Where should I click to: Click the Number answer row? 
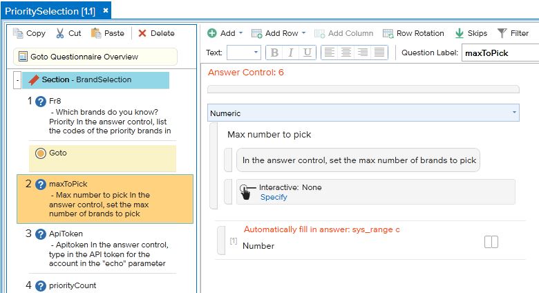click(x=258, y=246)
